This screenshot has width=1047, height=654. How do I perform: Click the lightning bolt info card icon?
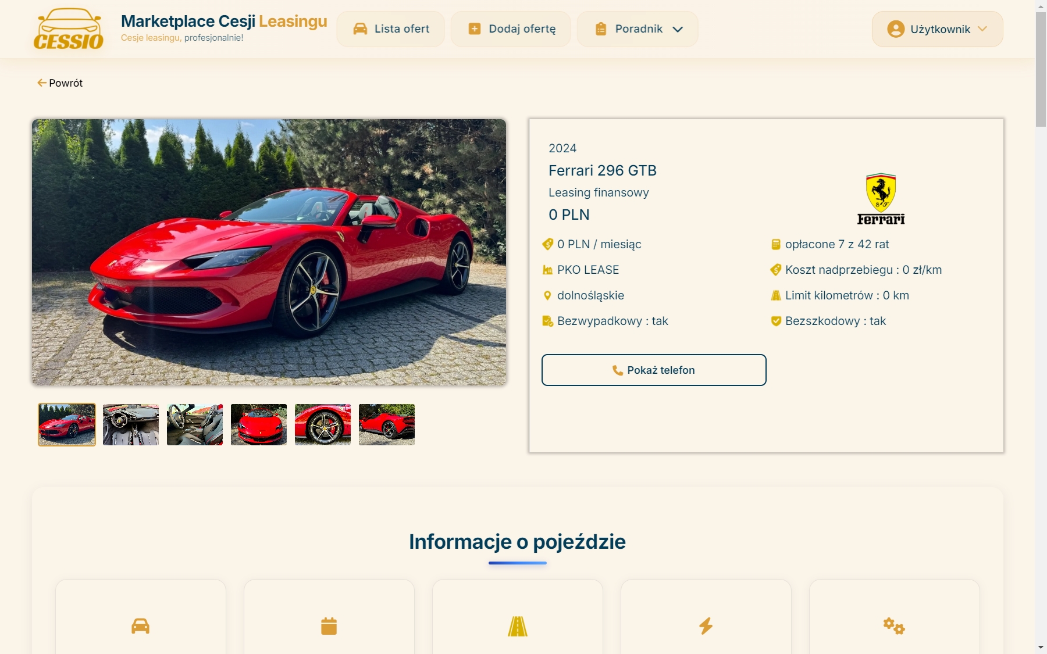(706, 626)
